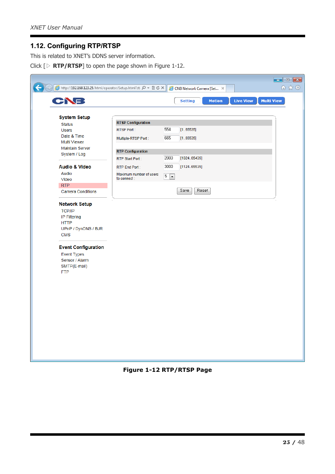Image resolution: width=335 pixels, height=474 pixels.
Task: Open Status under System Setup
Action: [x=67, y=124]
